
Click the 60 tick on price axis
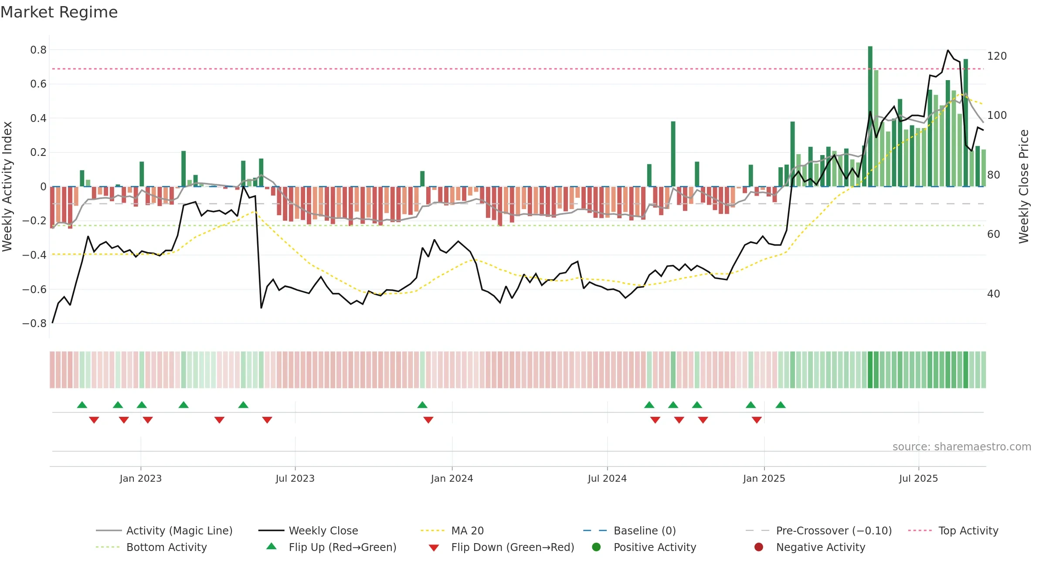pos(994,234)
